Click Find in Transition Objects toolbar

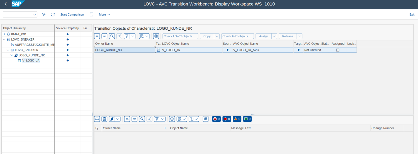click(112, 36)
